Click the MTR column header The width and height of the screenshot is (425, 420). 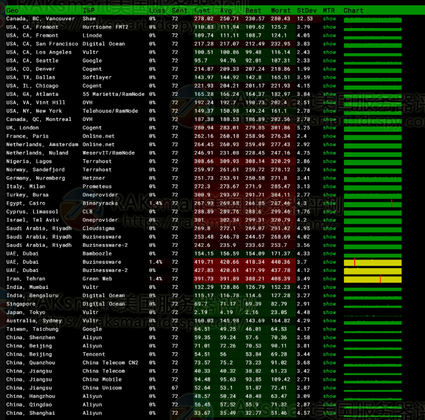coord(329,11)
